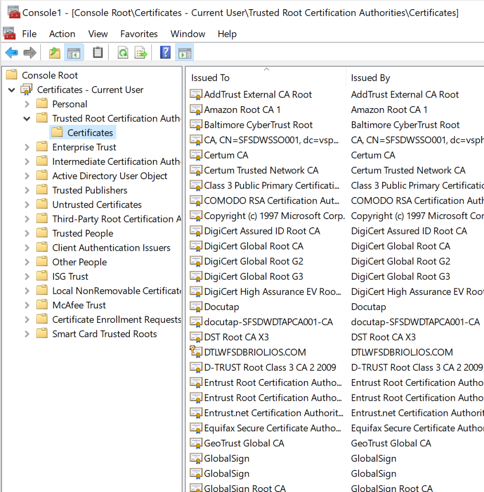Click the Export List toolbar icon
The image size is (484, 492).
click(141, 53)
